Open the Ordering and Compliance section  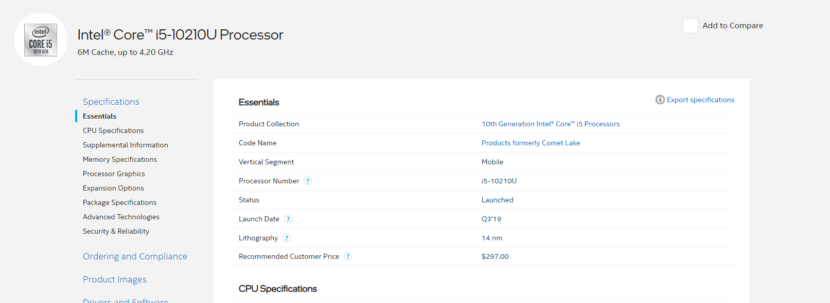pos(135,256)
